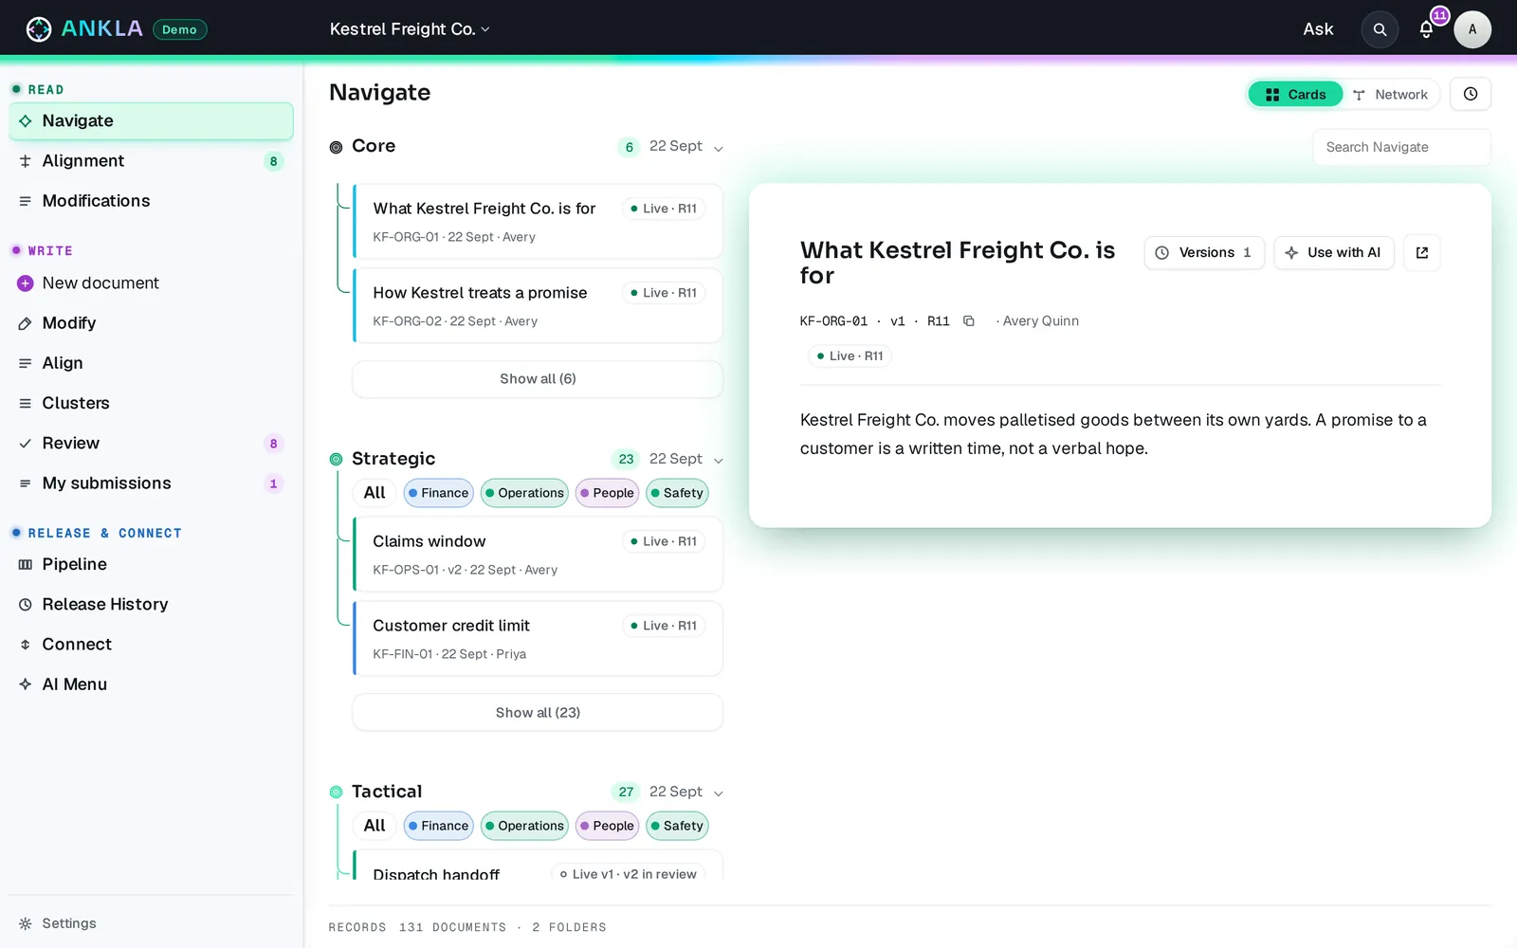Click Use with AI button
Screen dimensions: 1517x948
1334,252
